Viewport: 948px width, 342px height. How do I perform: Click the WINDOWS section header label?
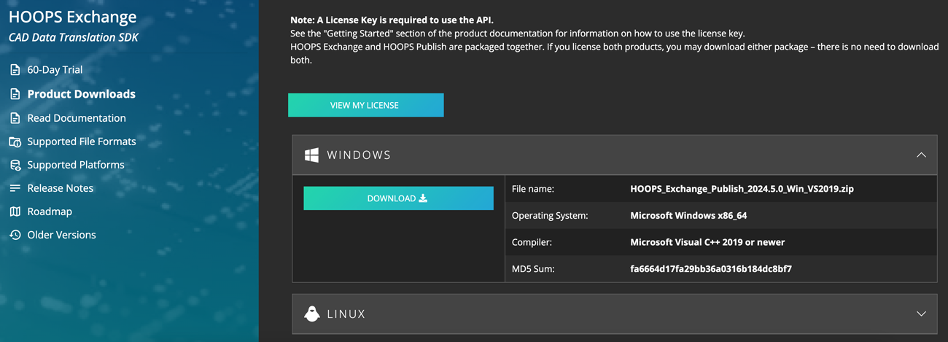(x=359, y=155)
